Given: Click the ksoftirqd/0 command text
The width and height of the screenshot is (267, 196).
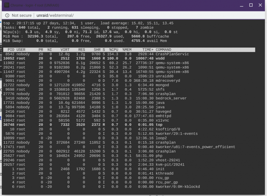Looking at the screenshot, I should 168,129.
